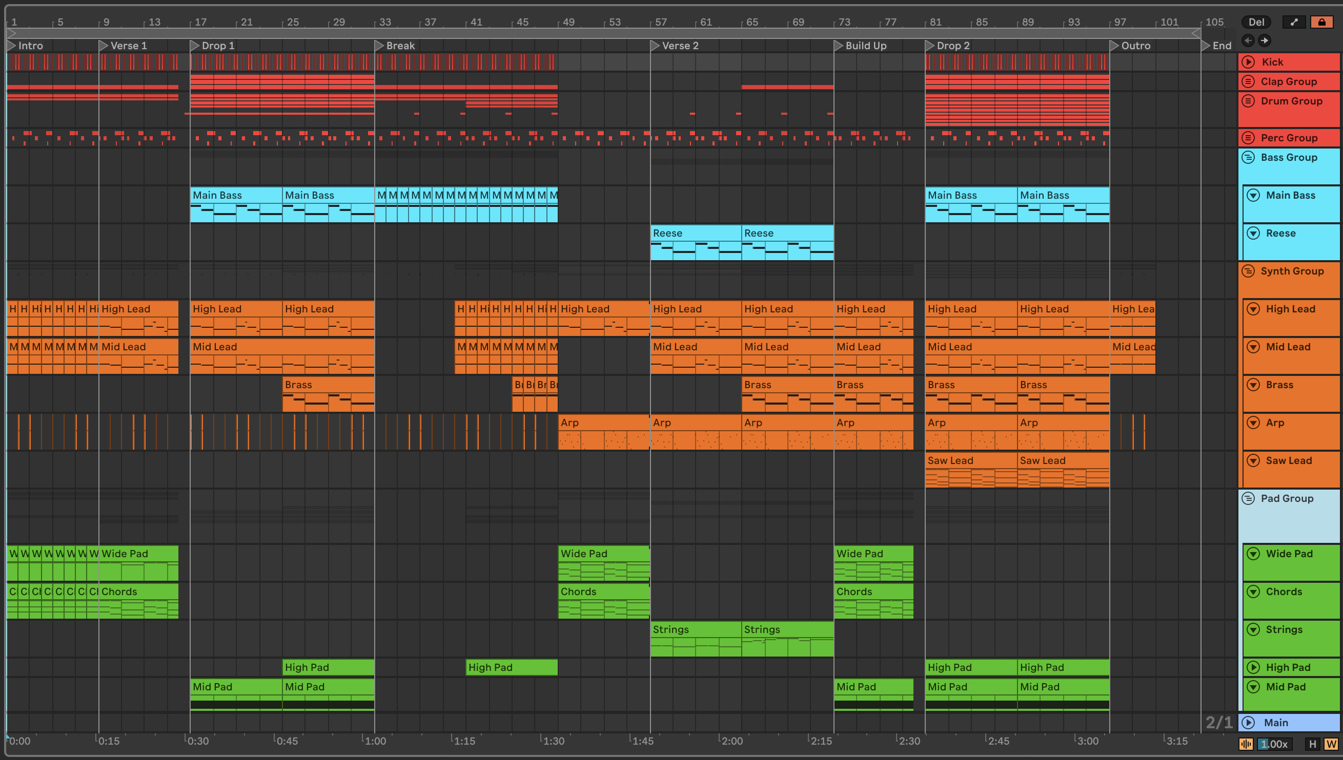Image resolution: width=1343 pixels, height=760 pixels.
Task: Fold the Synth Group track
Action: (1248, 271)
